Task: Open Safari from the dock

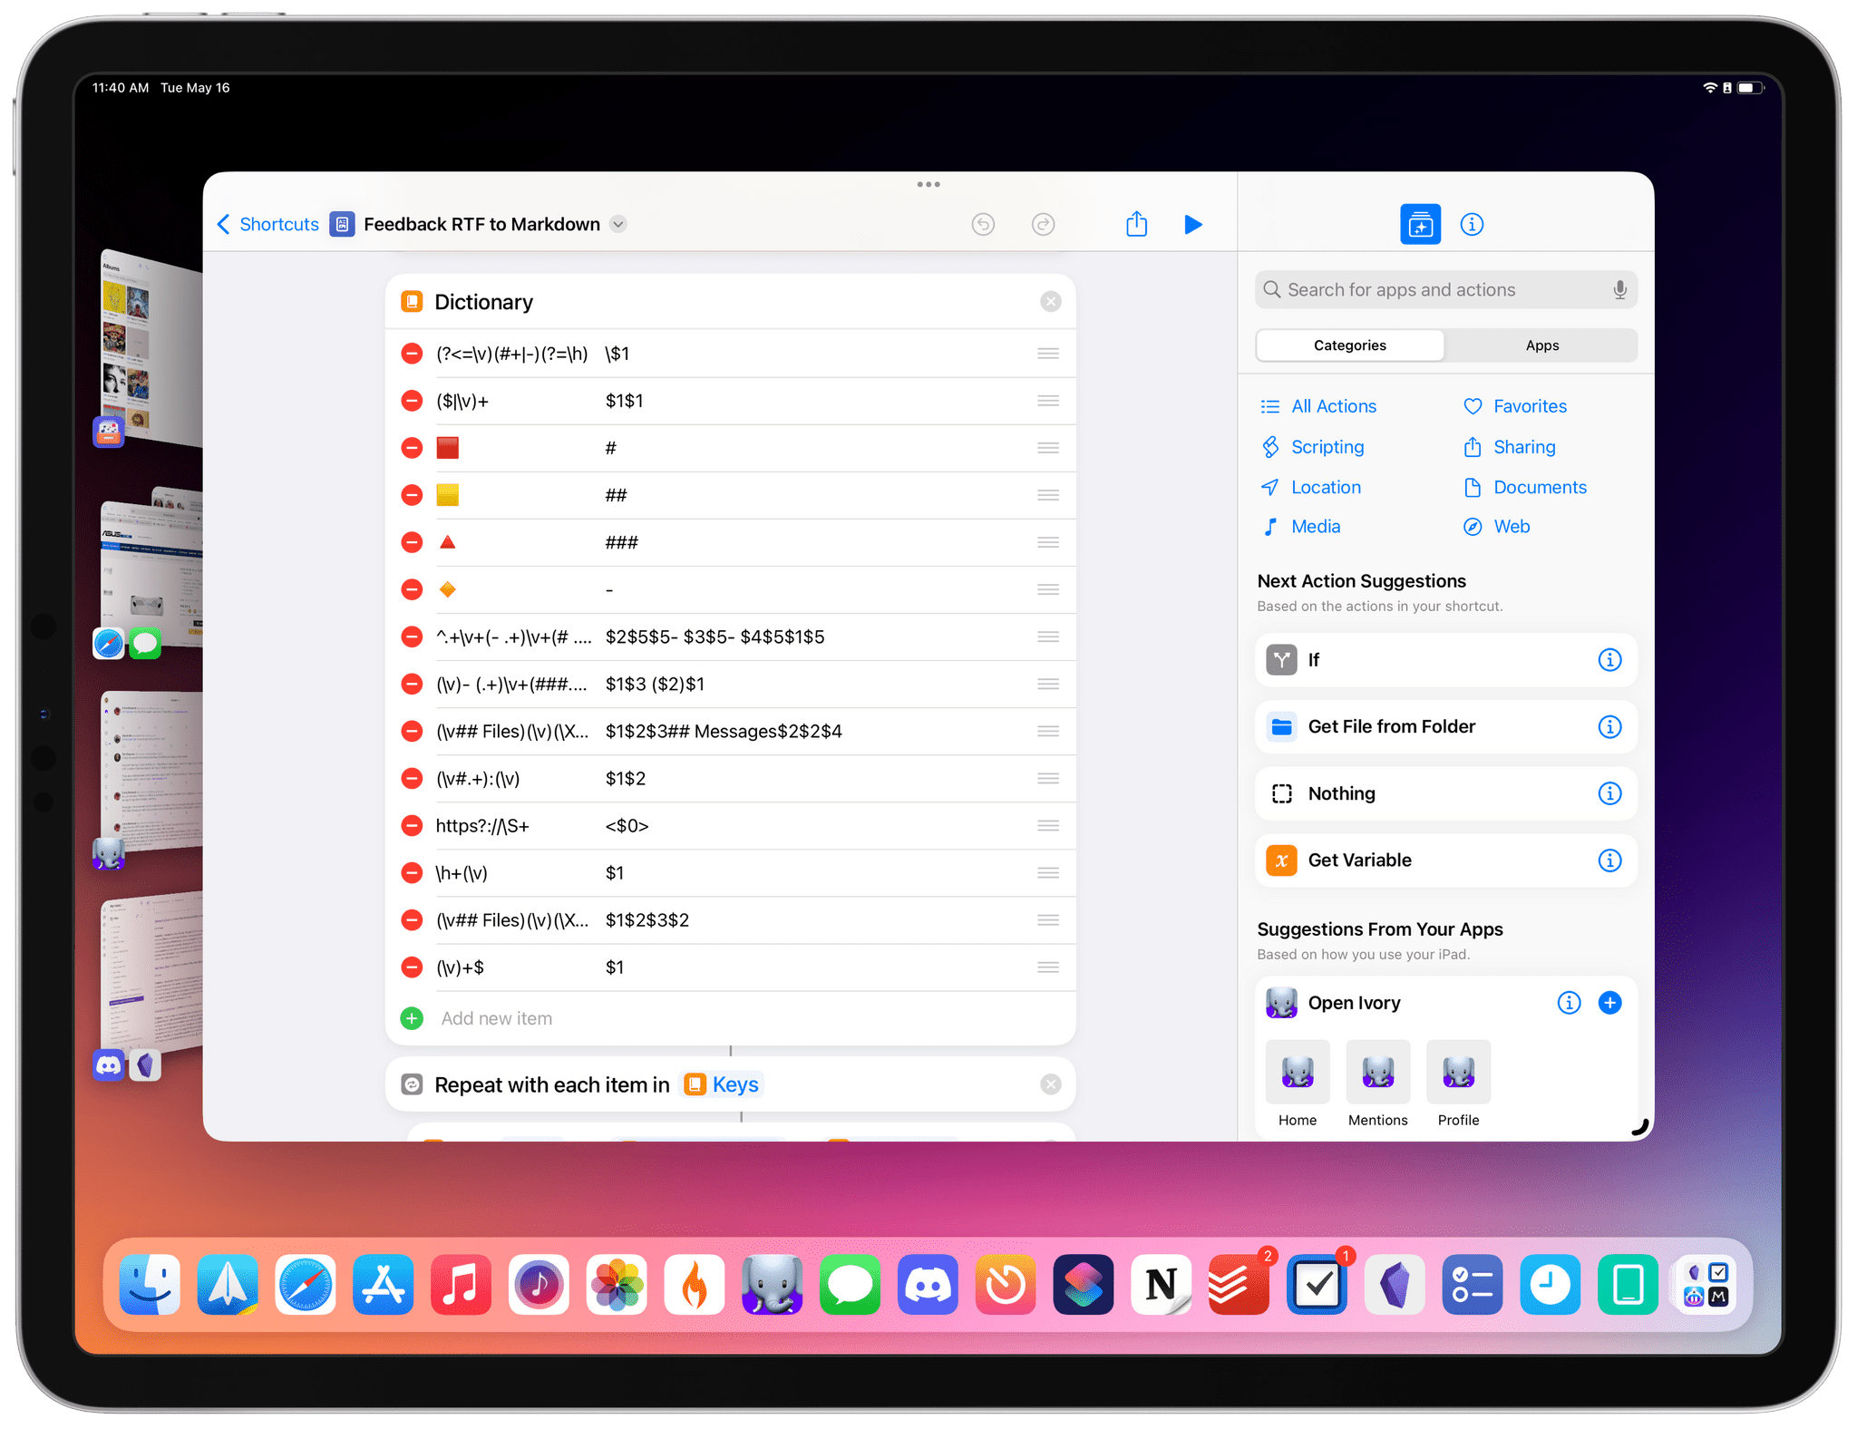Action: click(306, 1285)
